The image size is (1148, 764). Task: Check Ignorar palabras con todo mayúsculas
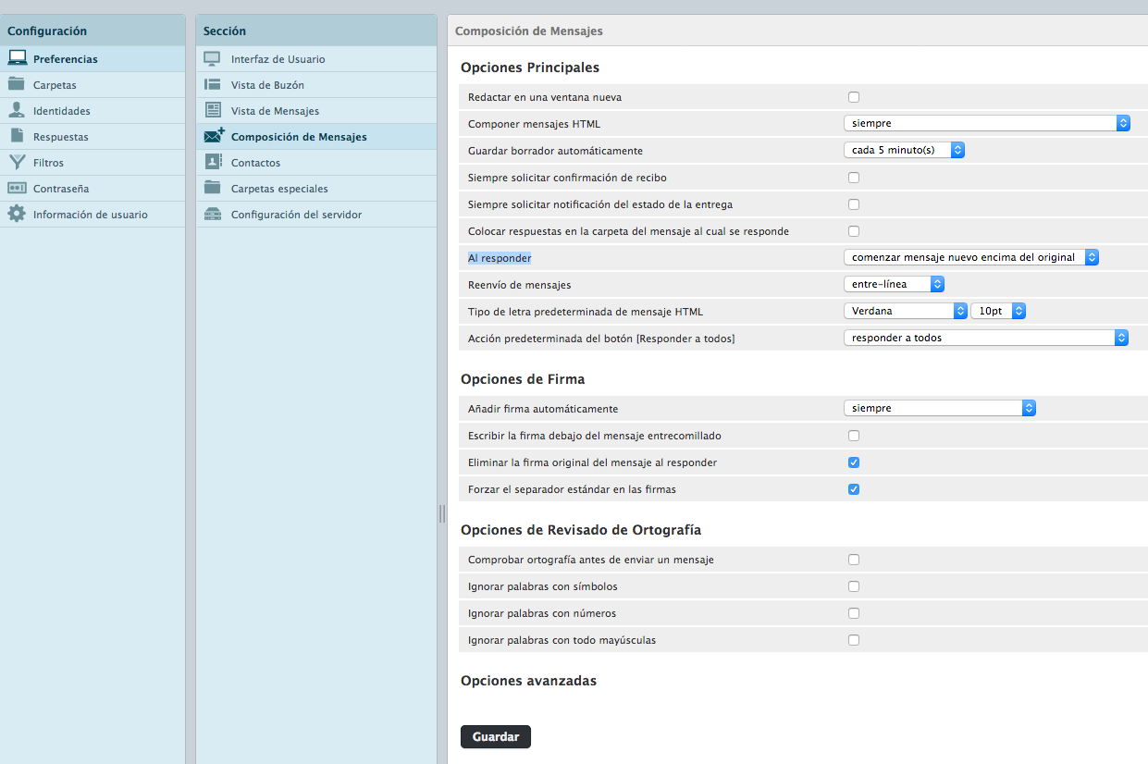click(x=854, y=640)
